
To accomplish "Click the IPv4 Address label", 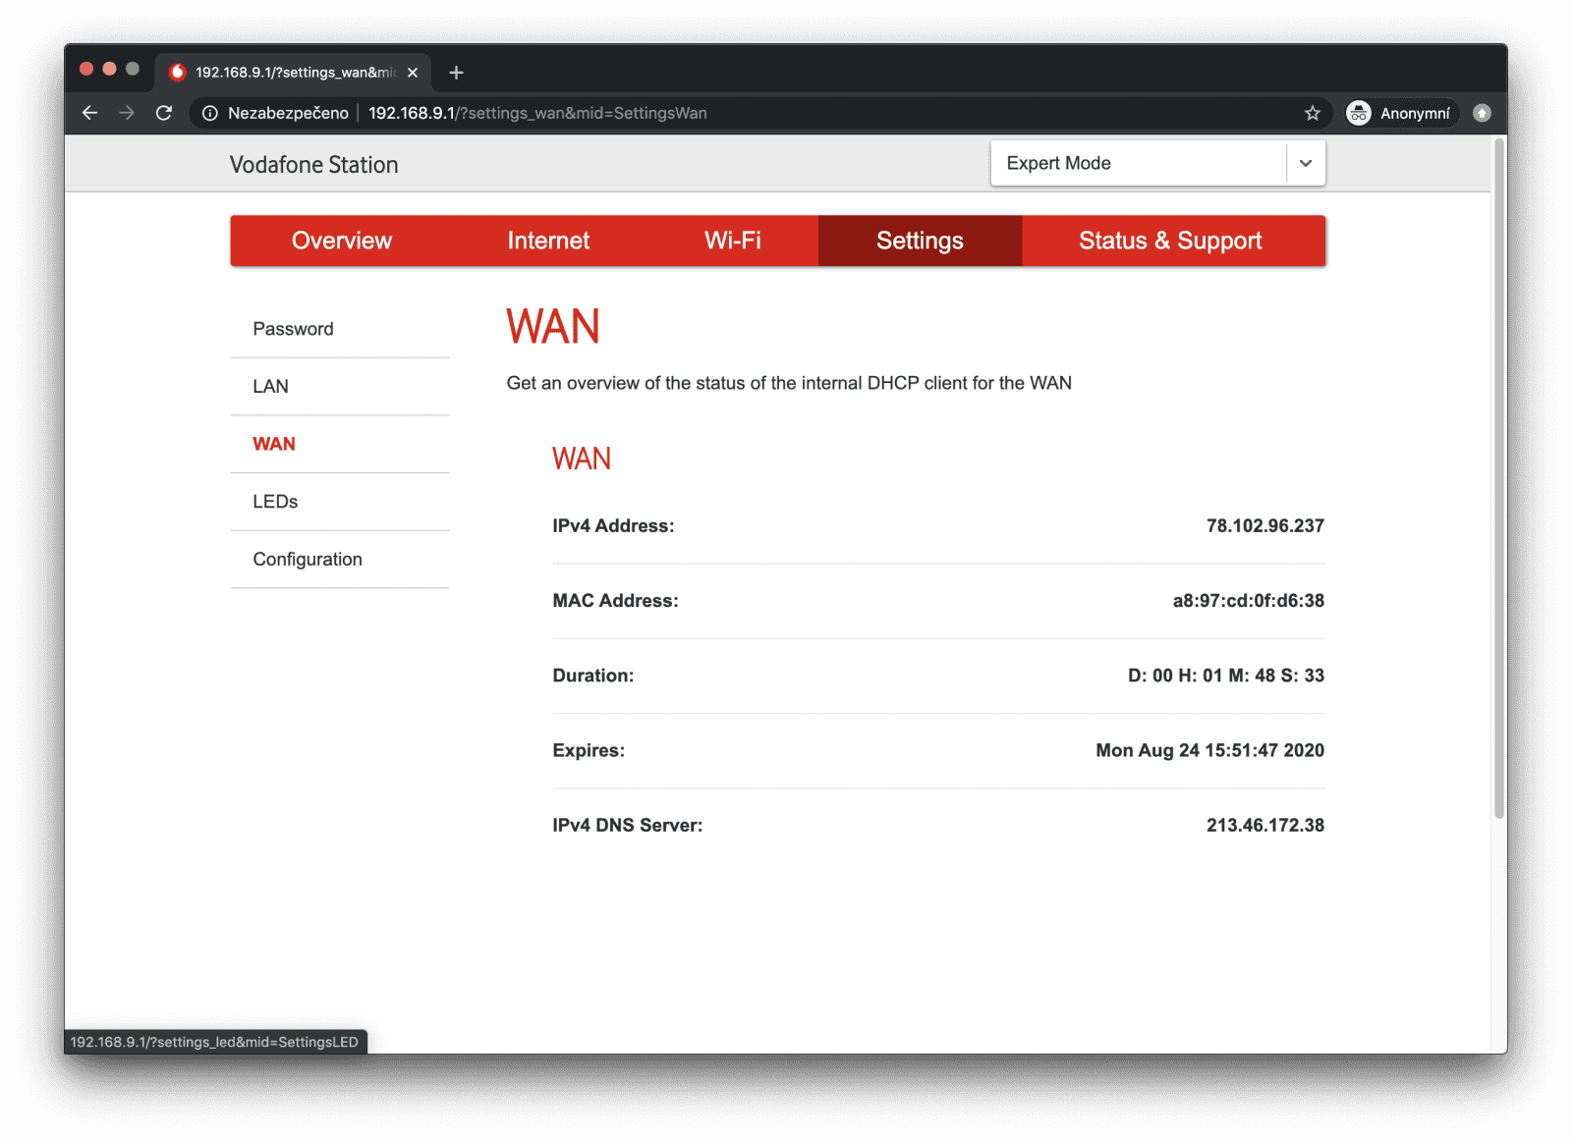I will tap(613, 526).
